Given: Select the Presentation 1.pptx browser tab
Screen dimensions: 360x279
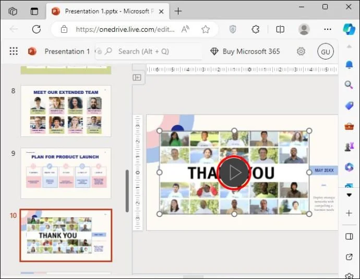Looking at the screenshot, I should pyautogui.click(x=107, y=11).
